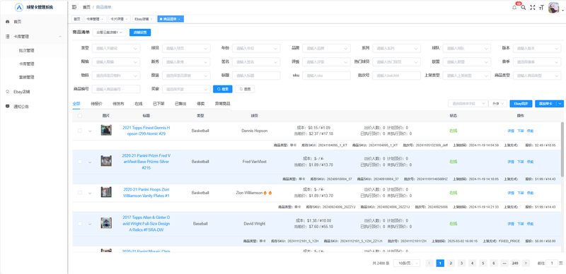Open the 升序 sort order dropdown

498,104
